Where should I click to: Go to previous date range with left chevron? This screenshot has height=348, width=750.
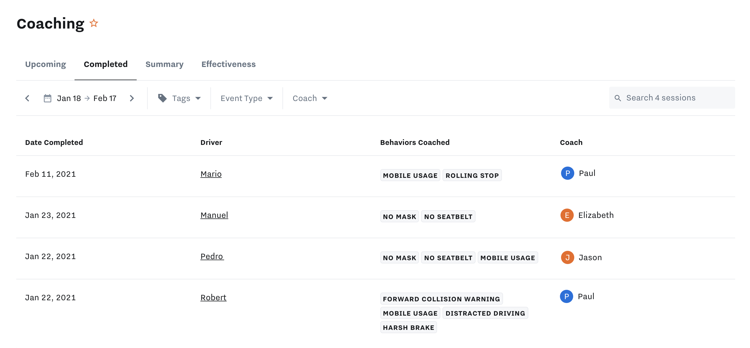[x=28, y=98]
